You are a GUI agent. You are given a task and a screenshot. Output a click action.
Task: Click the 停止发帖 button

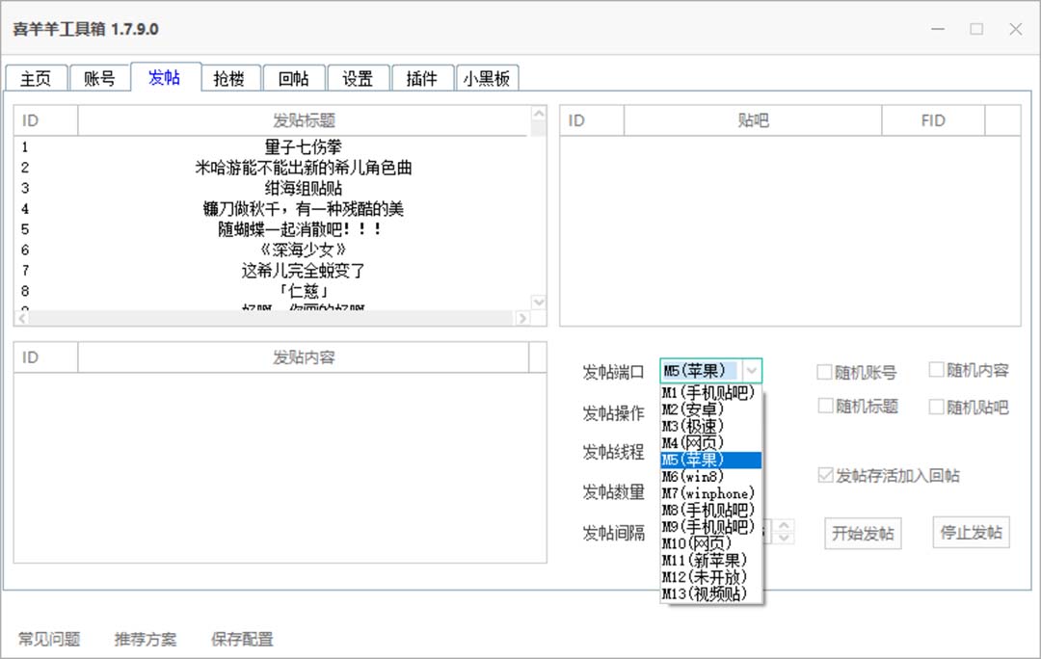click(971, 533)
